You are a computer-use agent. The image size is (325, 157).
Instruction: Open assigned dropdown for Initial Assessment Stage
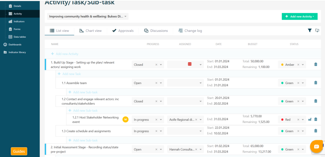(201, 149)
